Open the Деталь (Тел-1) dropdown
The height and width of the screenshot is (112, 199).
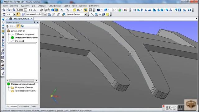[x=86, y=15]
